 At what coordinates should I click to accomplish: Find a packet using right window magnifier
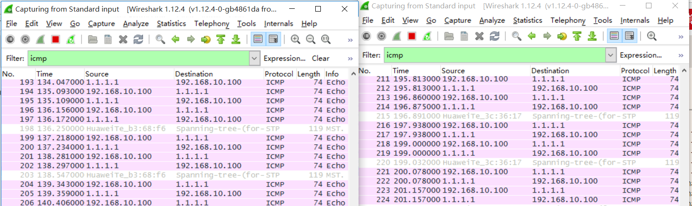coord(516,36)
